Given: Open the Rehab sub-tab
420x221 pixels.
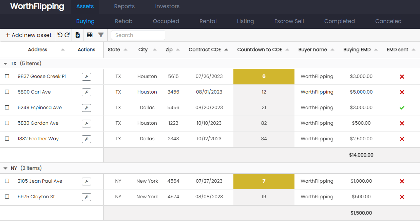Looking at the screenshot, I should (123, 21).
